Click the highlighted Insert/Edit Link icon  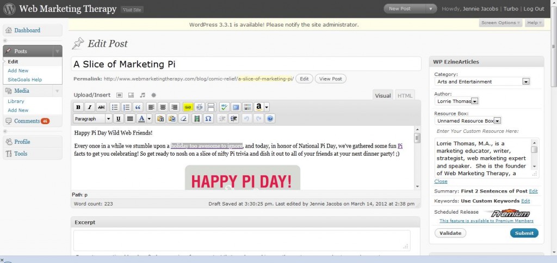point(188,107)
